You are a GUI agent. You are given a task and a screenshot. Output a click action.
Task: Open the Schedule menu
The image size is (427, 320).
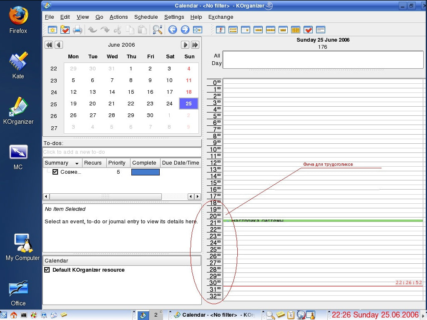tap(146, 17)
